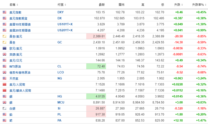Sort by the 升跌 column header
Viewport: 208px width, 124px height.
(178, 5)
